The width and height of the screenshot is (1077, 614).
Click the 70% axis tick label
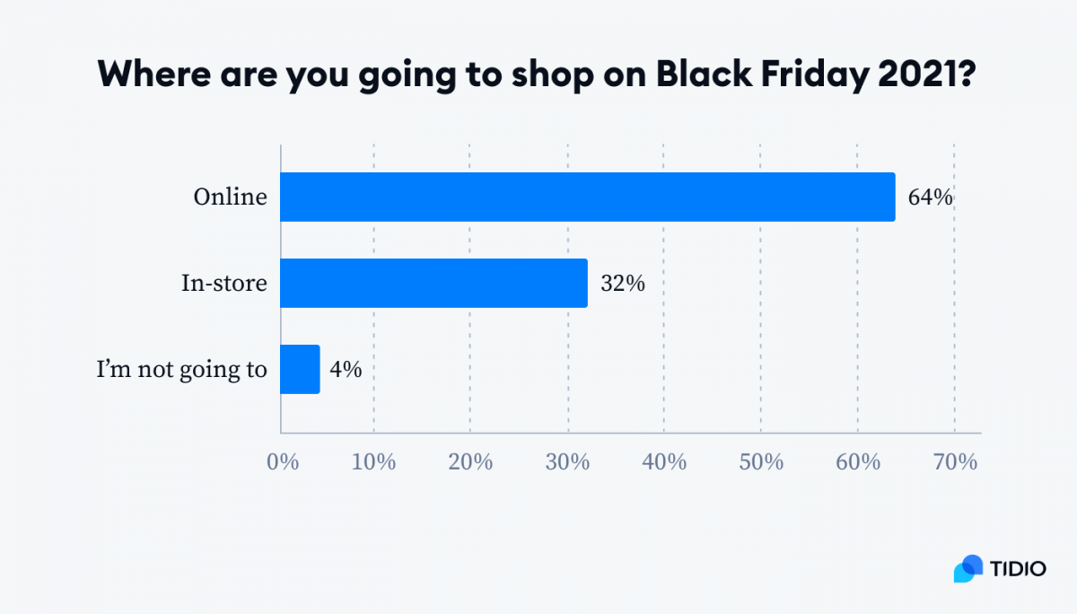(x=956, y=462)
